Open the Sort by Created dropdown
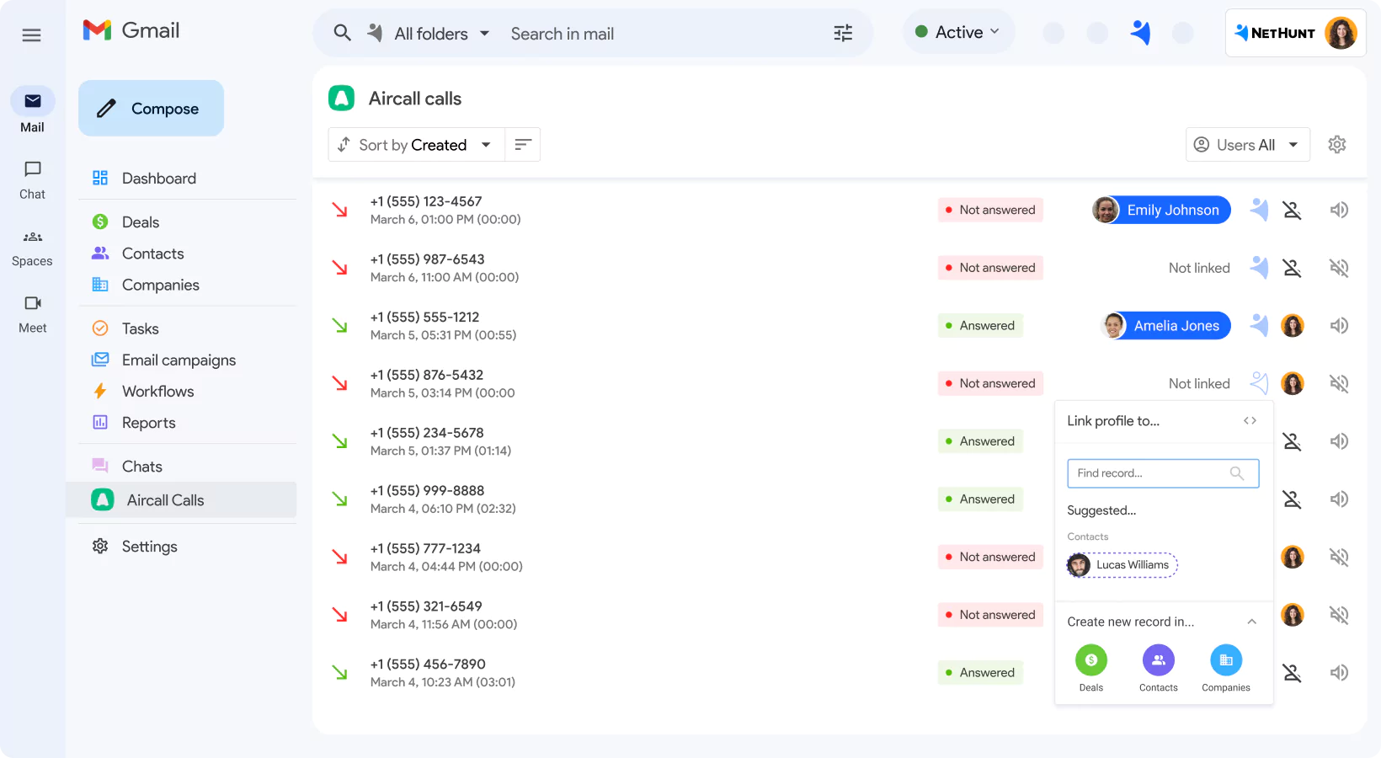The height and width of the screenshot is (758, 1381). point(415,144)
